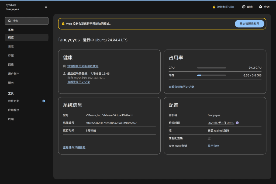
Task: Open the 会话 menu
Action: point(264,7)
